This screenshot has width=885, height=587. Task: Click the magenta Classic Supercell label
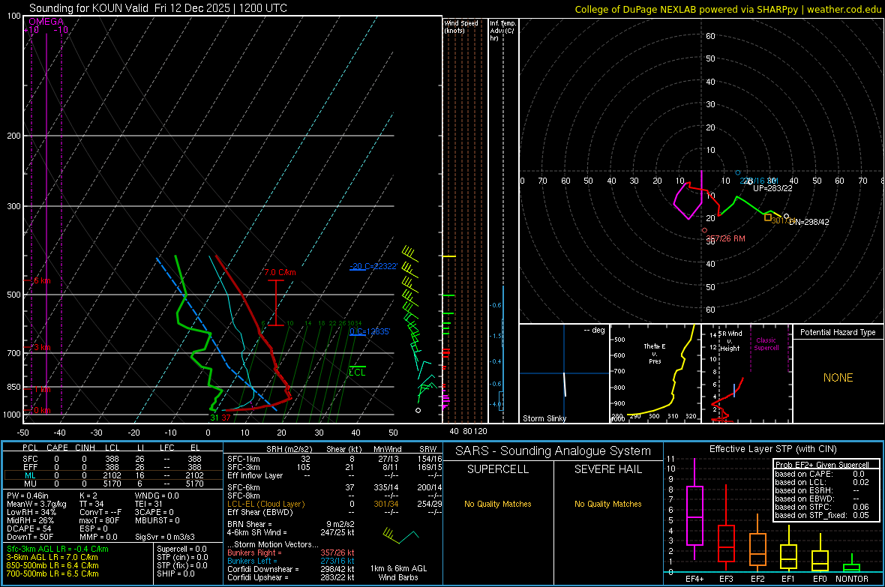click(x=766, y=344)
